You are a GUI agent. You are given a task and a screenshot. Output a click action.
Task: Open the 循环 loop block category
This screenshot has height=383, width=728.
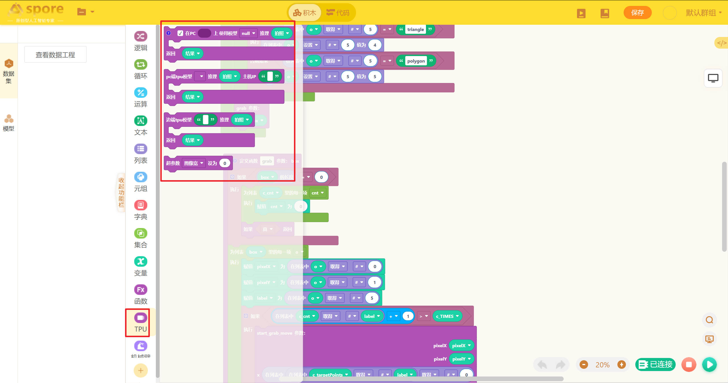[140, 69]
